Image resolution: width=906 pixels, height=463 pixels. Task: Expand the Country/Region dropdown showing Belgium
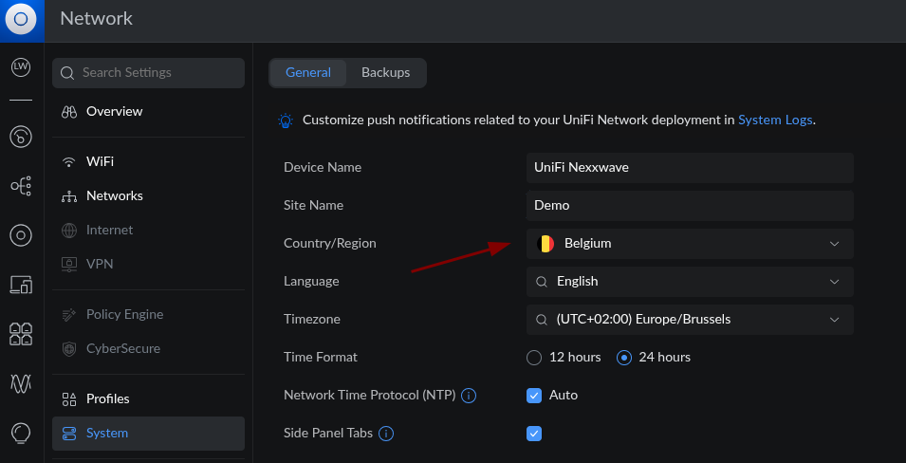pos(690,244)
